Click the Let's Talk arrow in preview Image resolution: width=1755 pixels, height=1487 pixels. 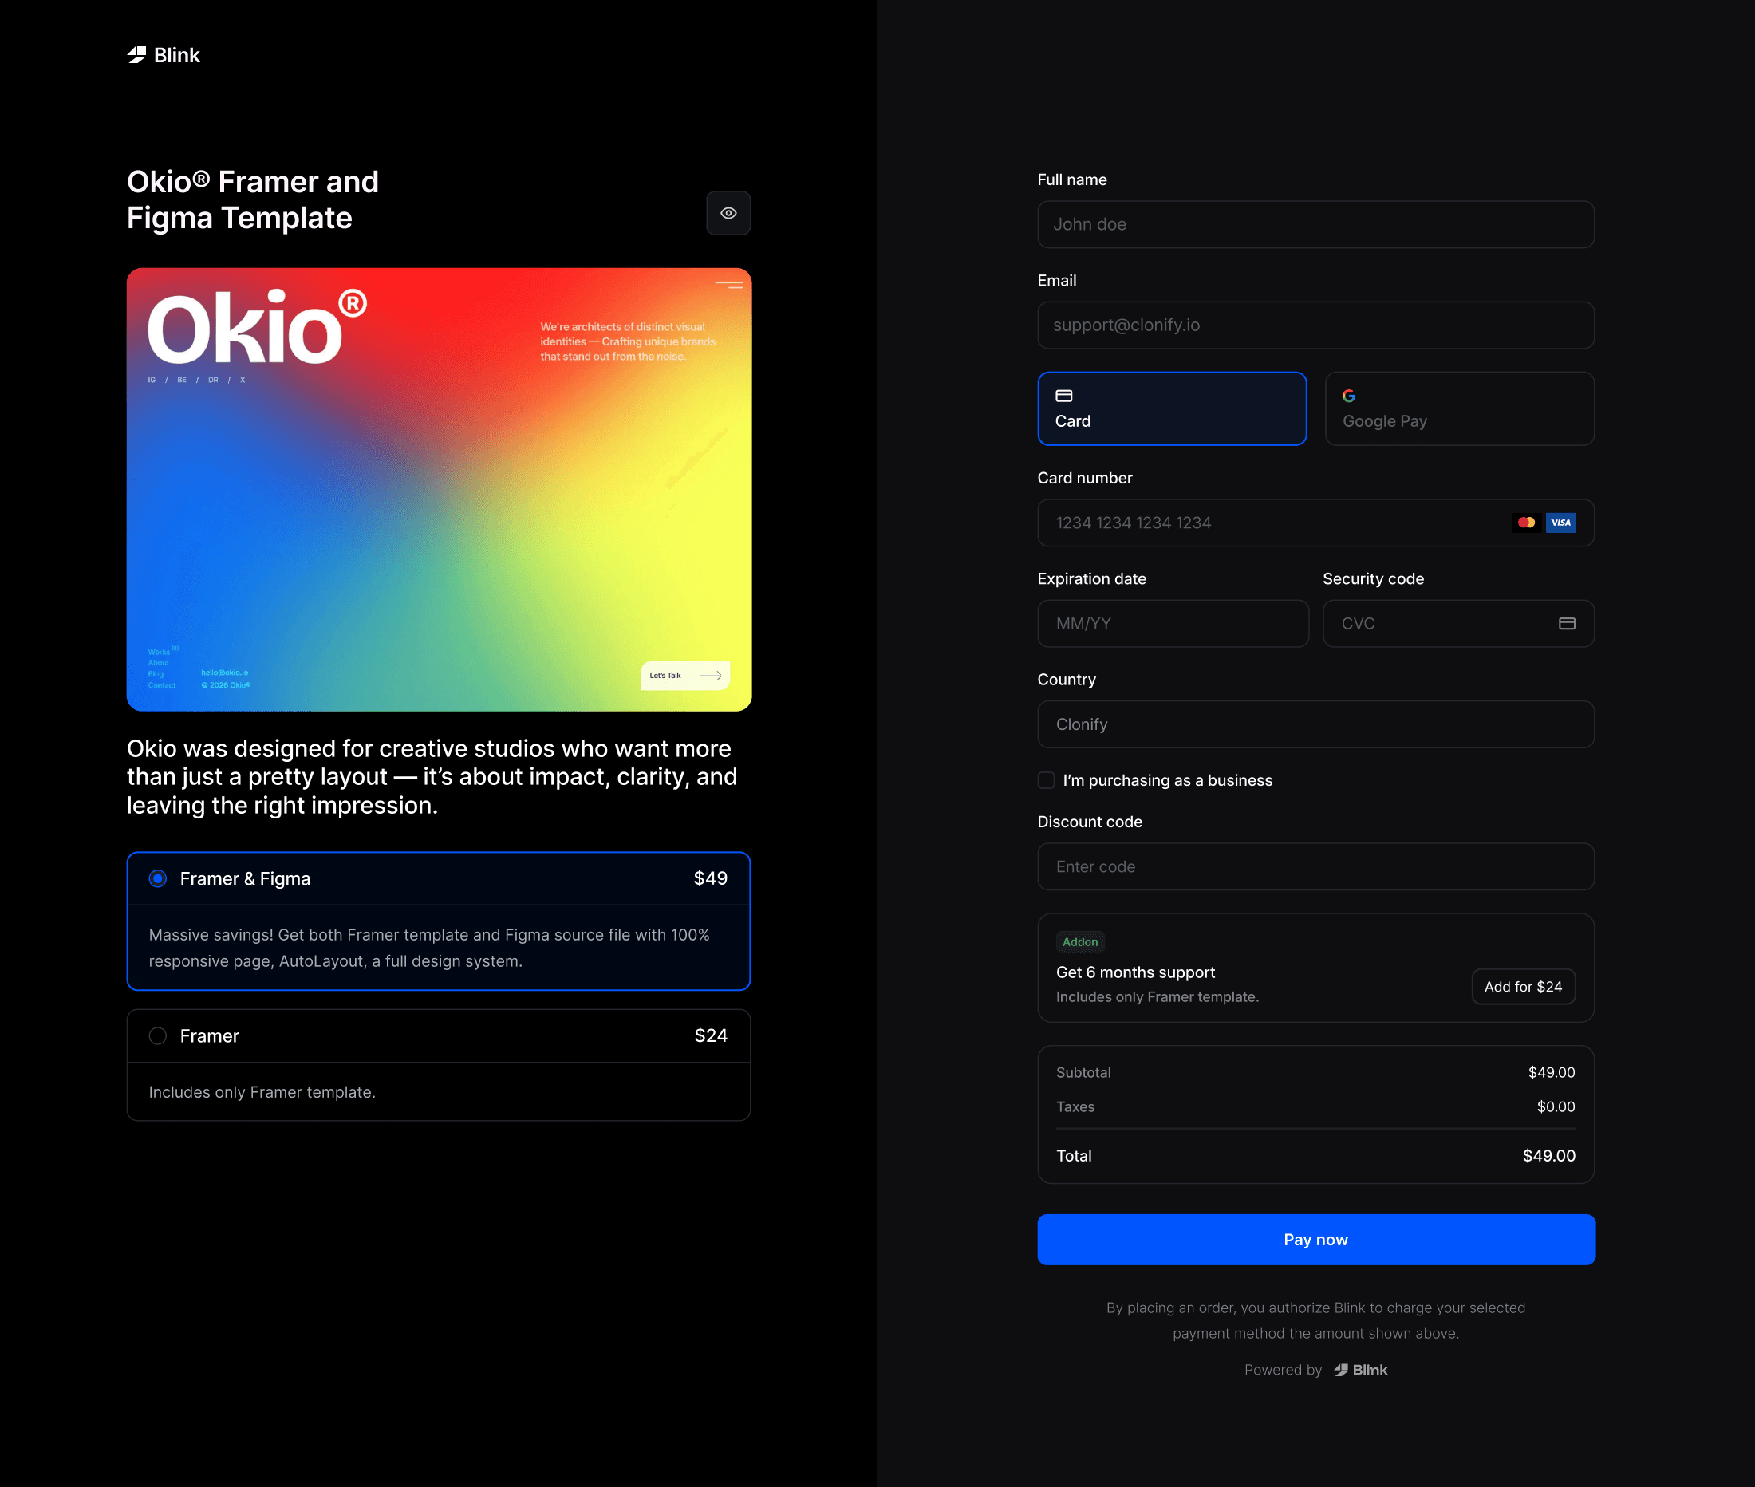click(x=710, y=676)
